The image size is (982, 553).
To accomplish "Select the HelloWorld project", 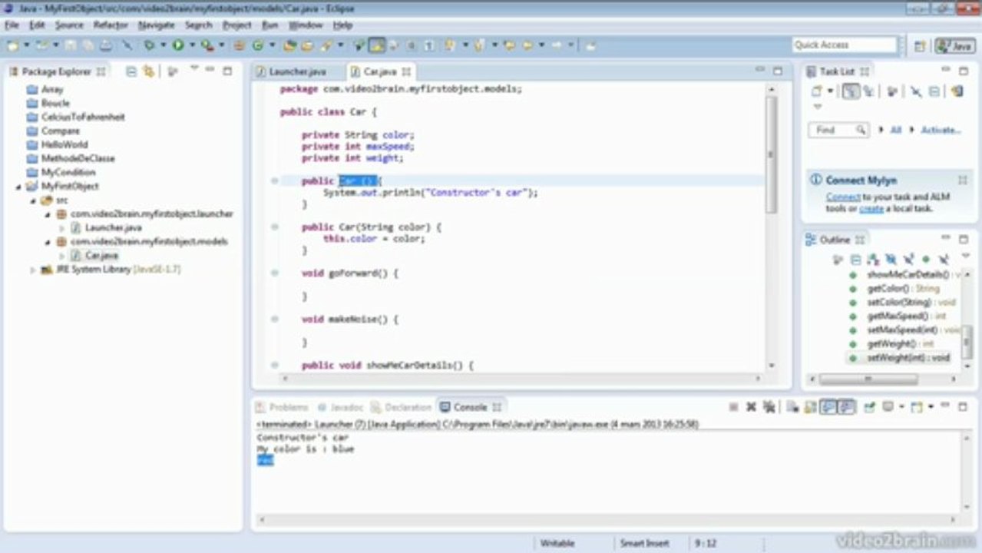I will click(x=64, y=144).
